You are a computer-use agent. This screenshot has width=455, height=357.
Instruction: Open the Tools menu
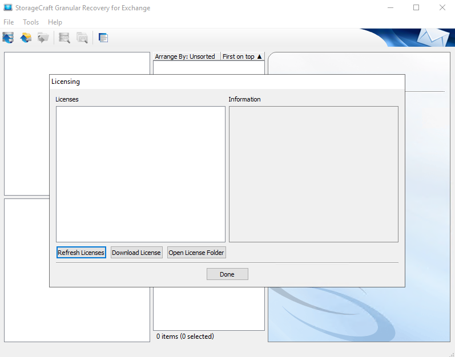pyautogui.click(x=31, y=22)
